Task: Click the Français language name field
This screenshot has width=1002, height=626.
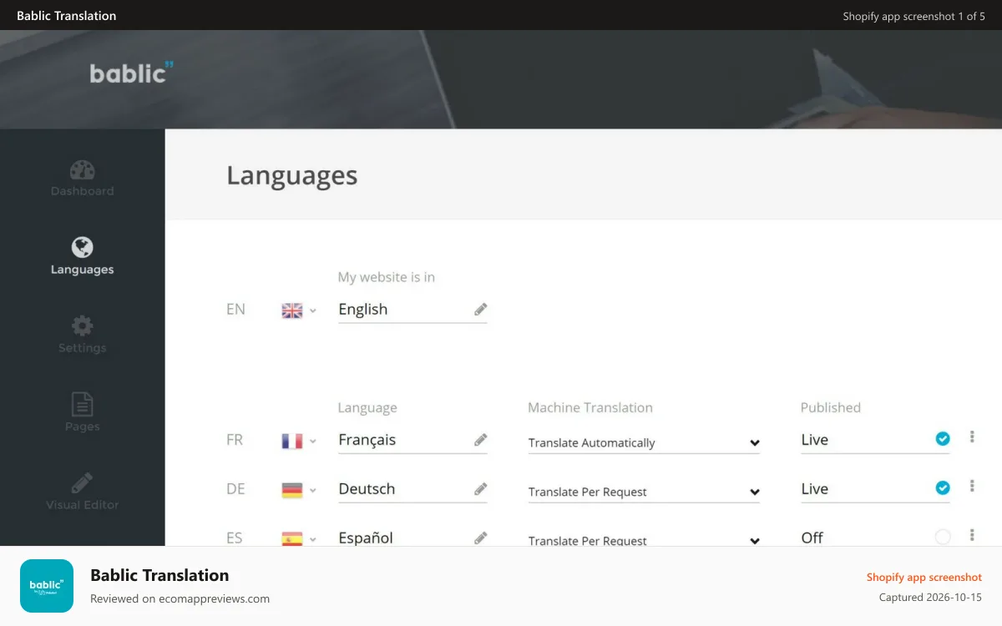Action: pyautogui.click(x=412, y=441)
